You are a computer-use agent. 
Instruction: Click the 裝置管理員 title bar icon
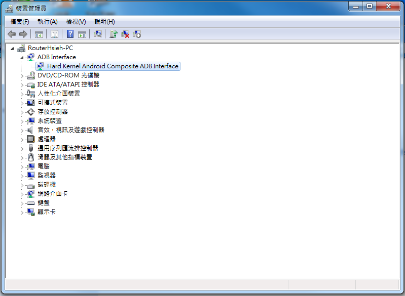9,9
